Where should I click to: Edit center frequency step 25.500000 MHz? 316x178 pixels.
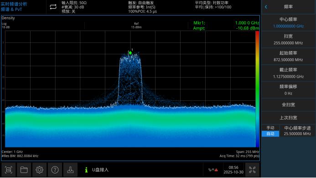pyautogui.click(x=297, y=131)
